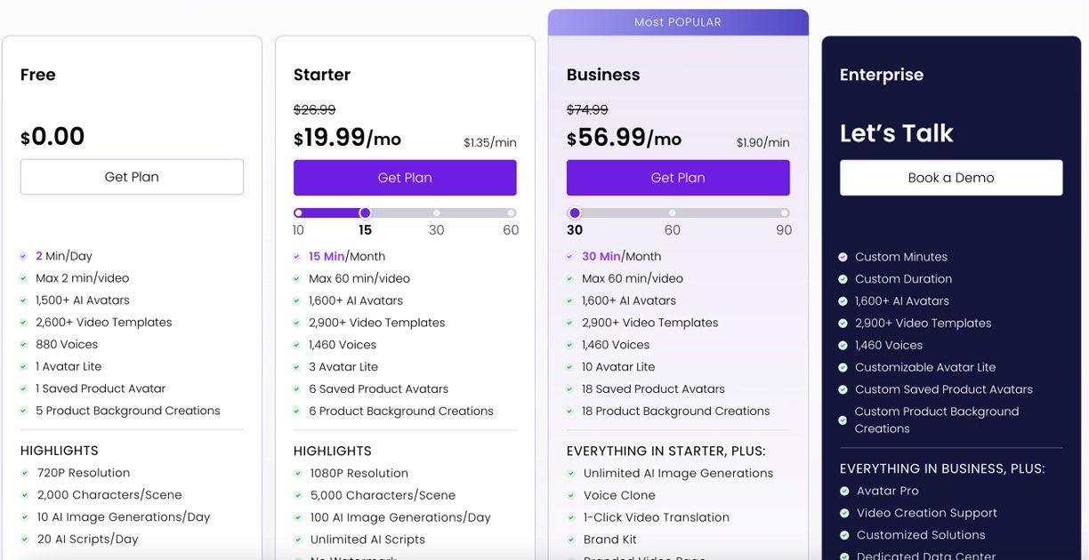Click check icon beside 720P Resolution
Screen dimensions: 1089x560
pyautogui.click(x=24, y=474)
